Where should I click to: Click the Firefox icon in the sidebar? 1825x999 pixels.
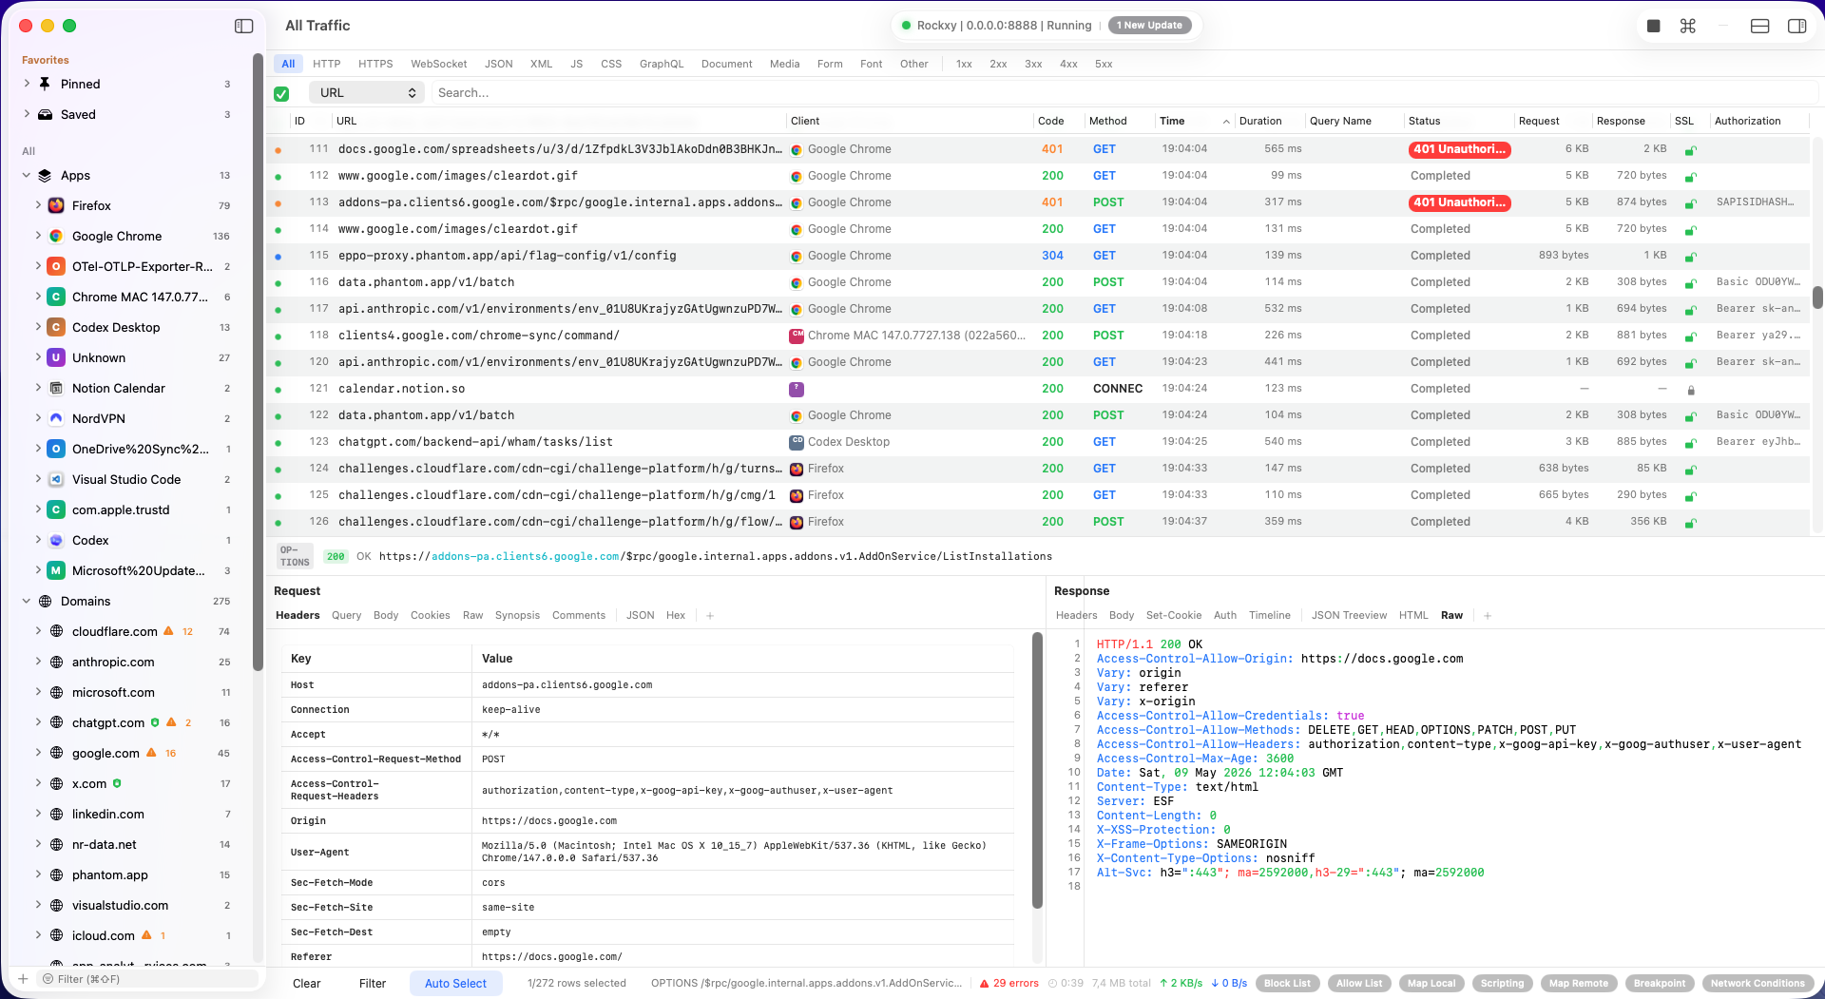[x=56, y=205]
